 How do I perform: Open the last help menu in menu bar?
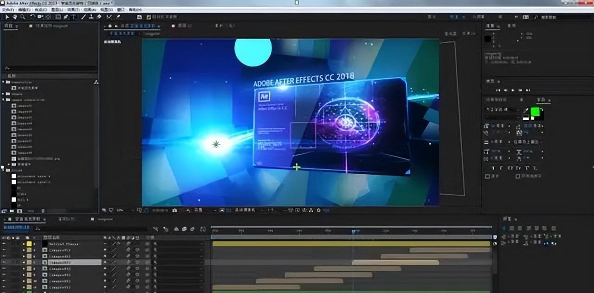(134, 9)
